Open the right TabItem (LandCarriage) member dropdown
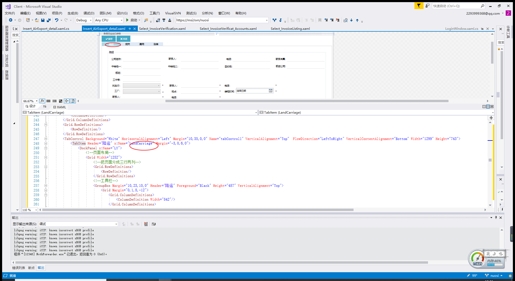515x281 pixels. 377,113
